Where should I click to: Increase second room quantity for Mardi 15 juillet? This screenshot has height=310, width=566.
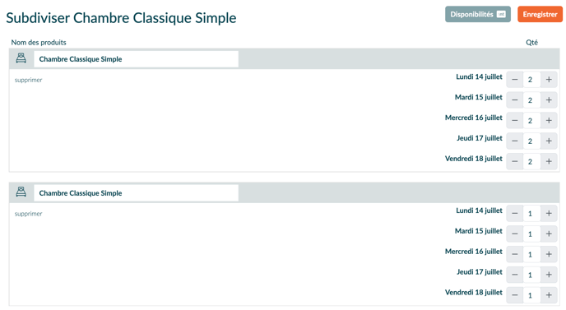[x=549, y=234]
